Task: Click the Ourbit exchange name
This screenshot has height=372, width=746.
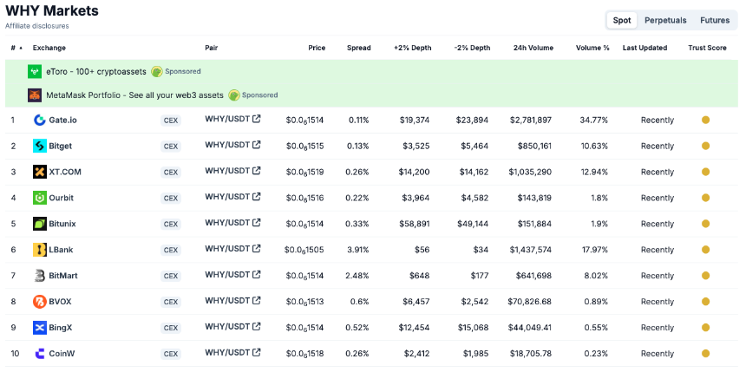Action: point(62,198)
